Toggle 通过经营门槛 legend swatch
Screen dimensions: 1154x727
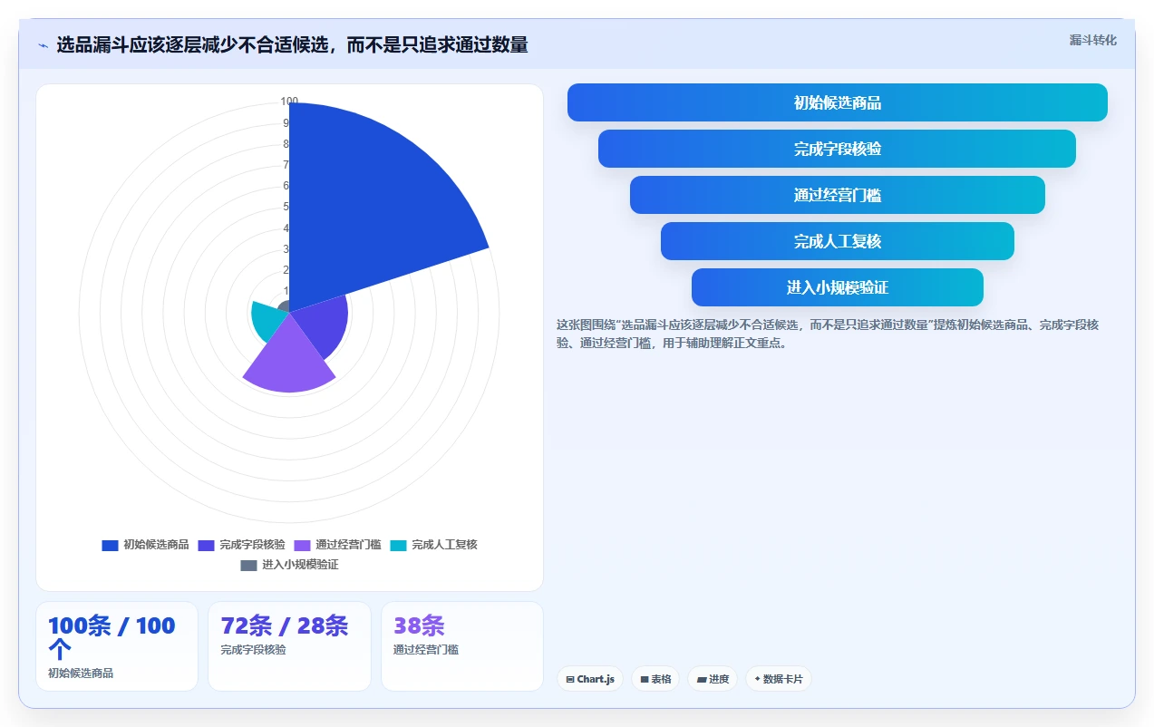point(302,545)
